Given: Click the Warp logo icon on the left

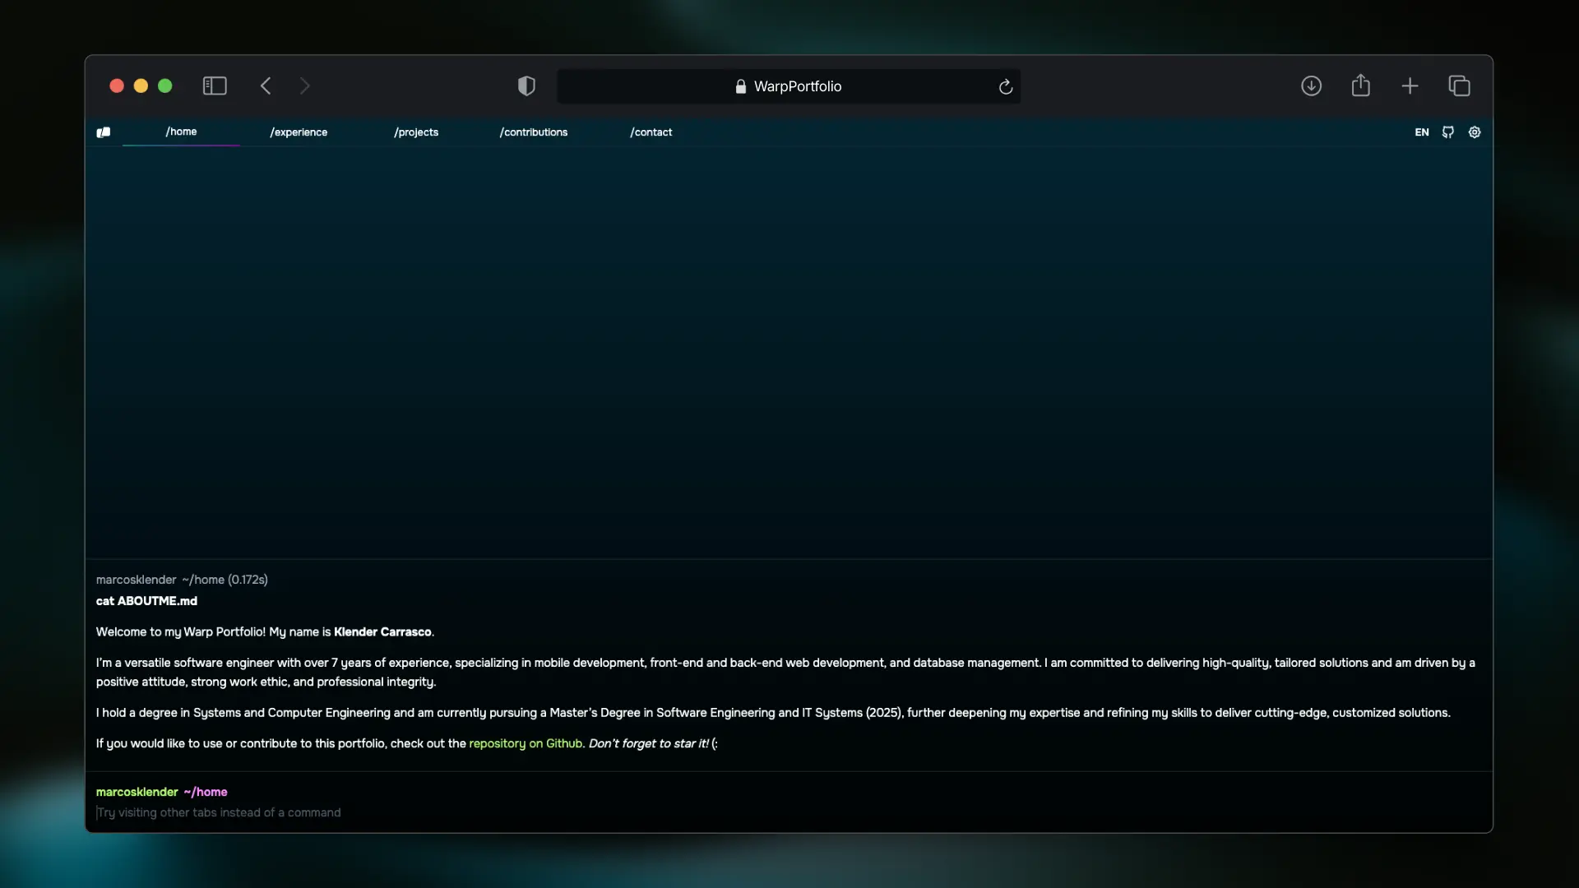Looking at the screenshot, I should coord(103,132).
